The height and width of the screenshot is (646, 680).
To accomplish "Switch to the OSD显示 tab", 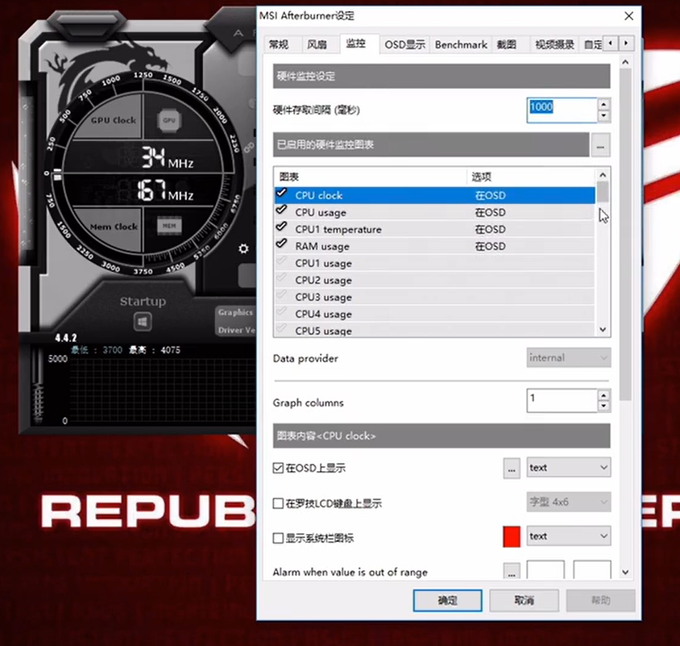I will tap(404, 44).
